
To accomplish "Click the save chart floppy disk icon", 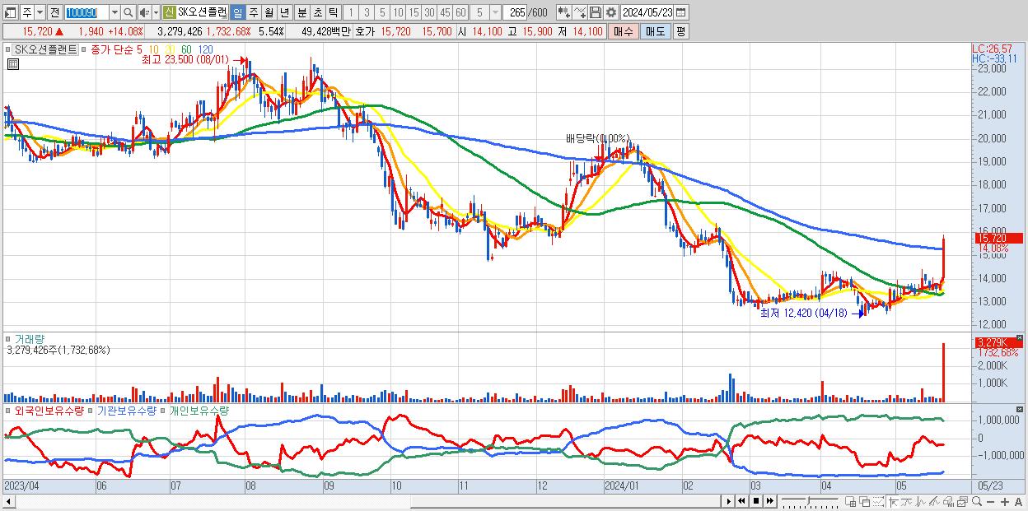I will pyautogui.click(x=596, y=12).
